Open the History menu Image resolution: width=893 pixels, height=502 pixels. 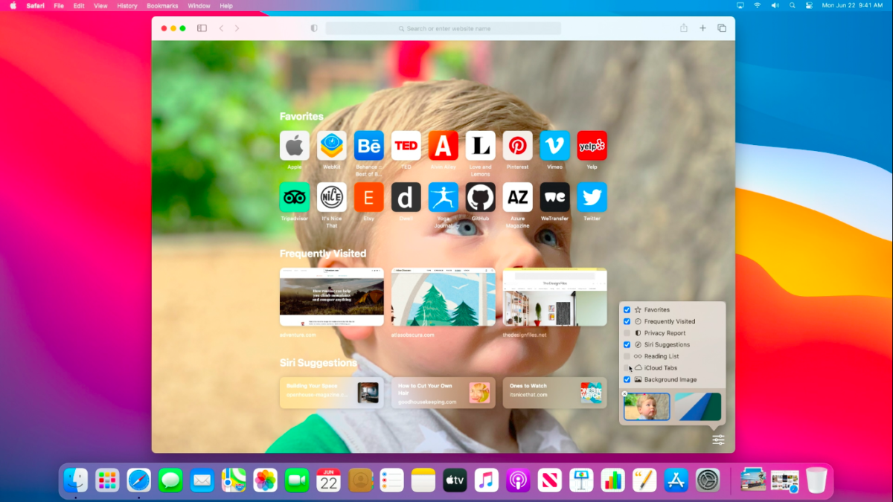point(127,6)
